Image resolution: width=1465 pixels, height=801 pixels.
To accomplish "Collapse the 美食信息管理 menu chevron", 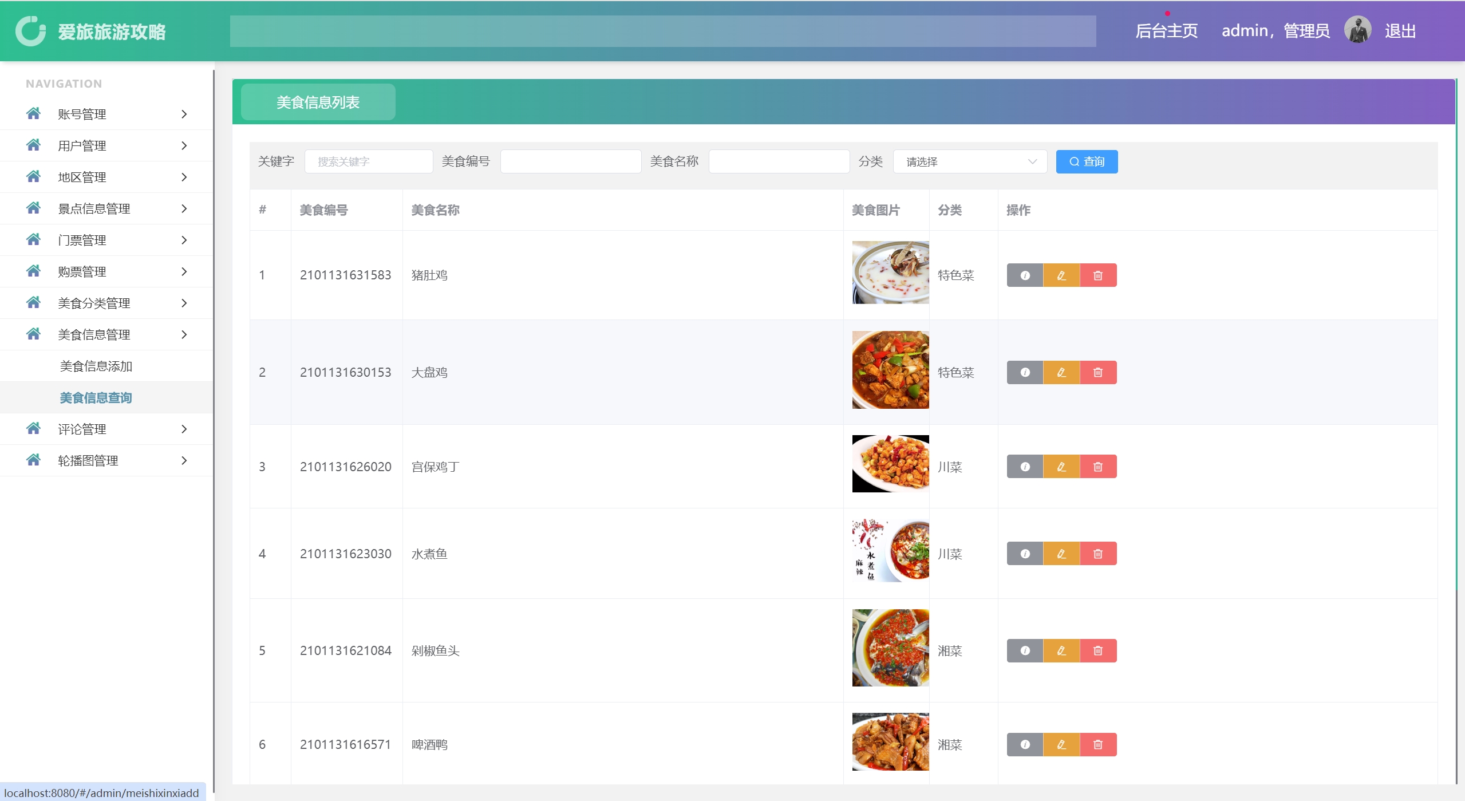I will (x=184, y=334).
